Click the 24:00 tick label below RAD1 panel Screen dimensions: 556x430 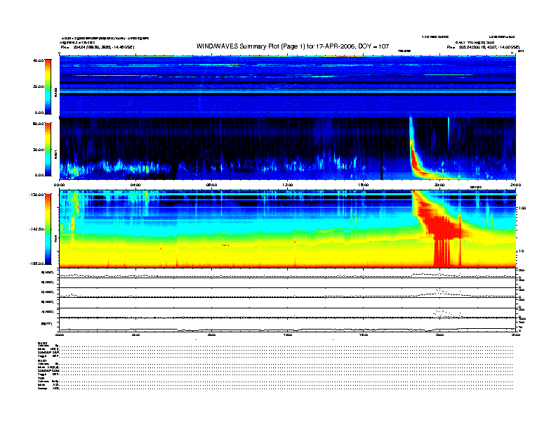515,185
